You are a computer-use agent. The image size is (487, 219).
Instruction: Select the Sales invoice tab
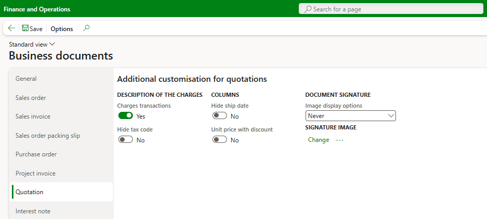tap(33, 116)
